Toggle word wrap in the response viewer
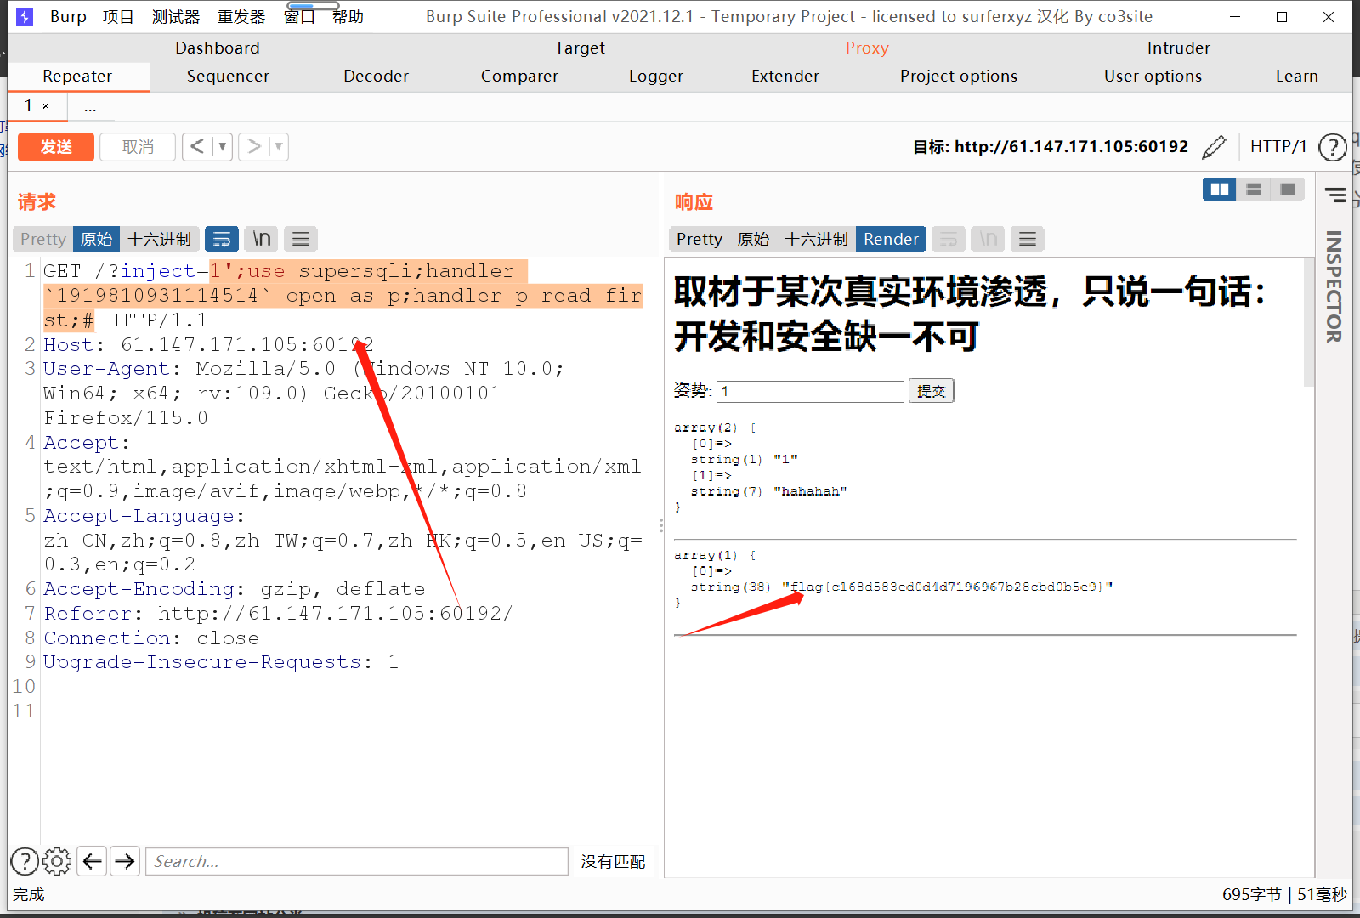 tap(949, 239)
